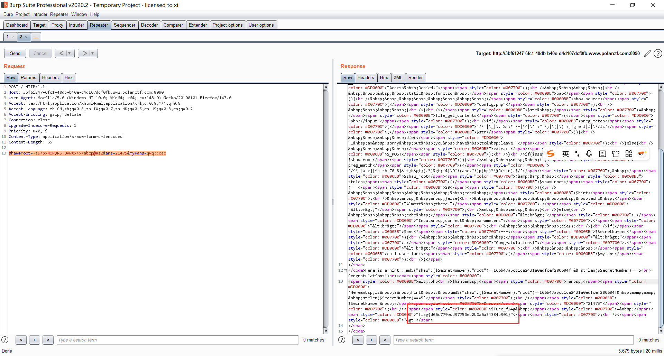This screenshot has height=356, width=664.
Task: Switch to the Intruder tab
Action: point(76,25)
